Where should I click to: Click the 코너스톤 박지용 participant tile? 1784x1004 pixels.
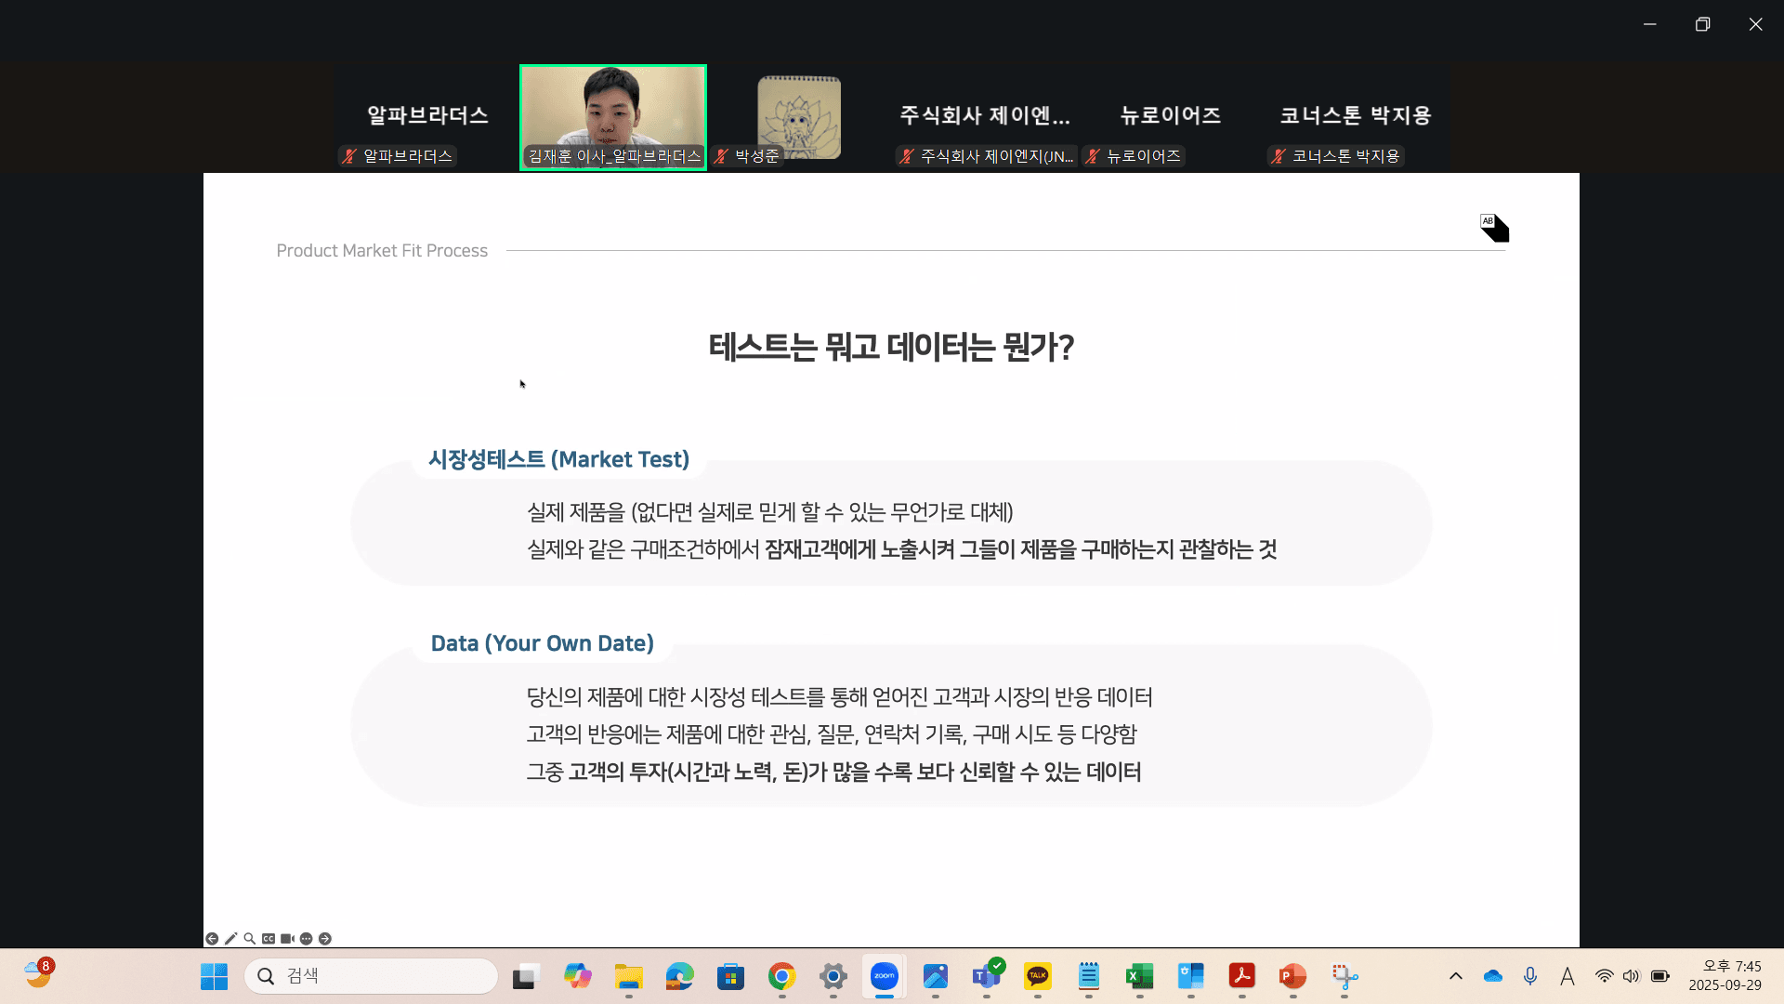click(x=1355, y=116)
